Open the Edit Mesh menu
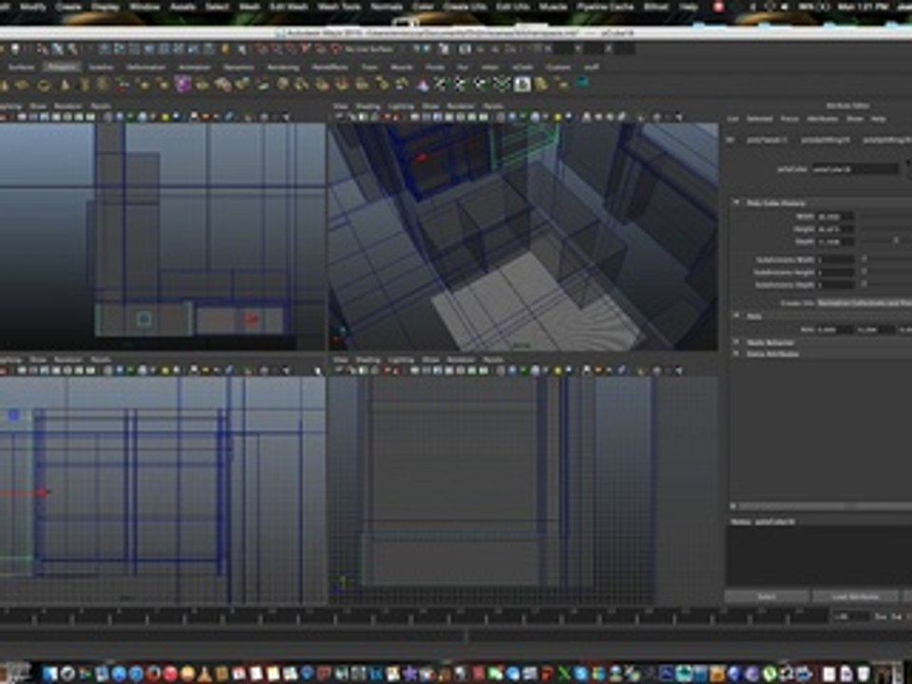 289,7
